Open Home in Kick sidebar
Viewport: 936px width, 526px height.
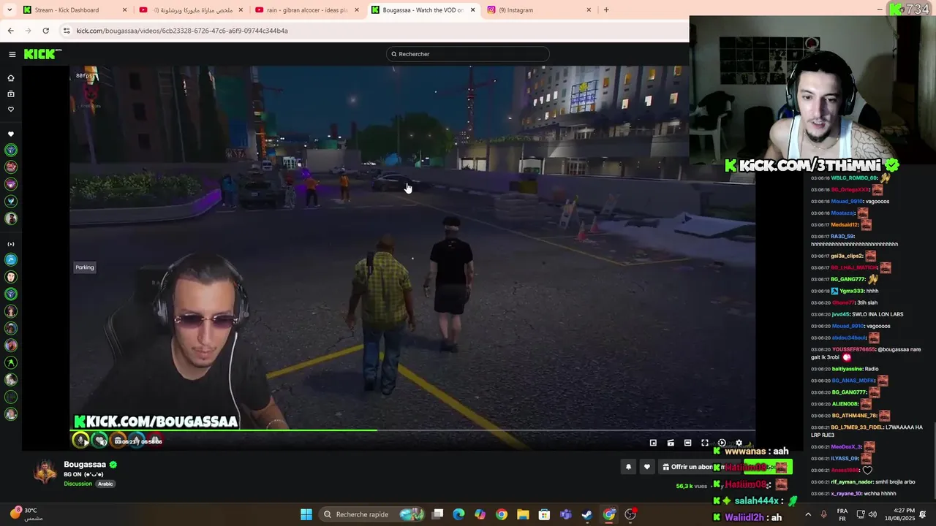[x=11, y=78]
